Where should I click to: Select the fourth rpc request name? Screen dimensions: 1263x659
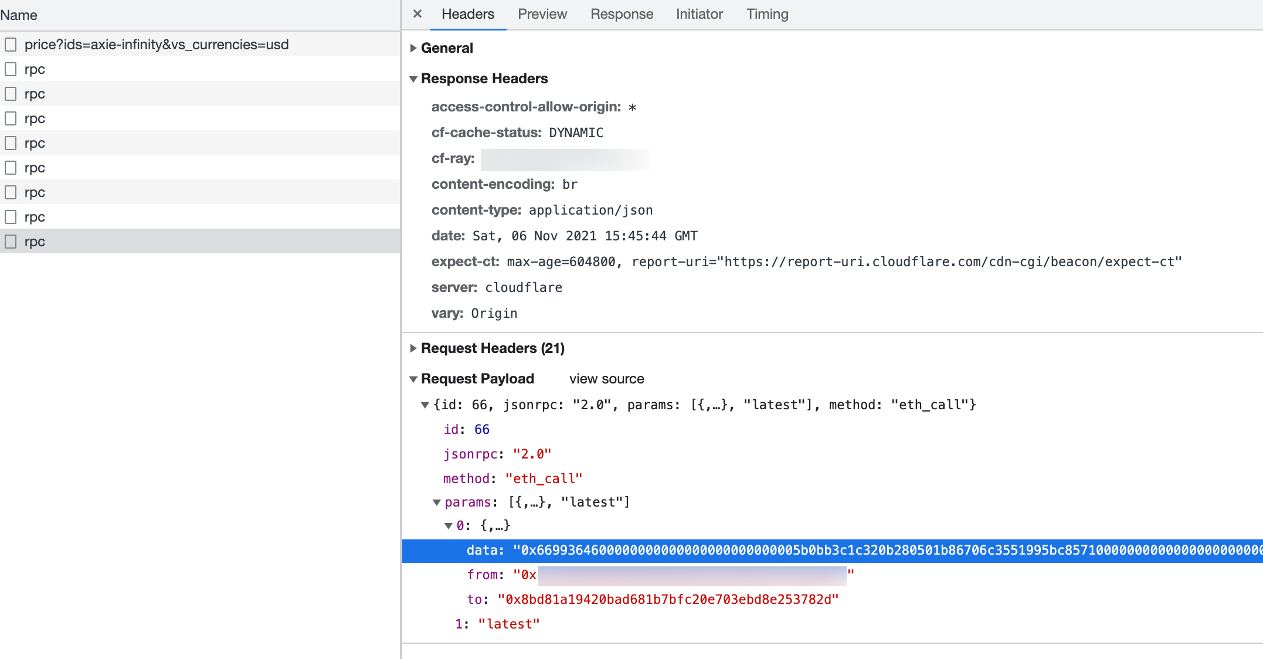(x=35, y=143)
